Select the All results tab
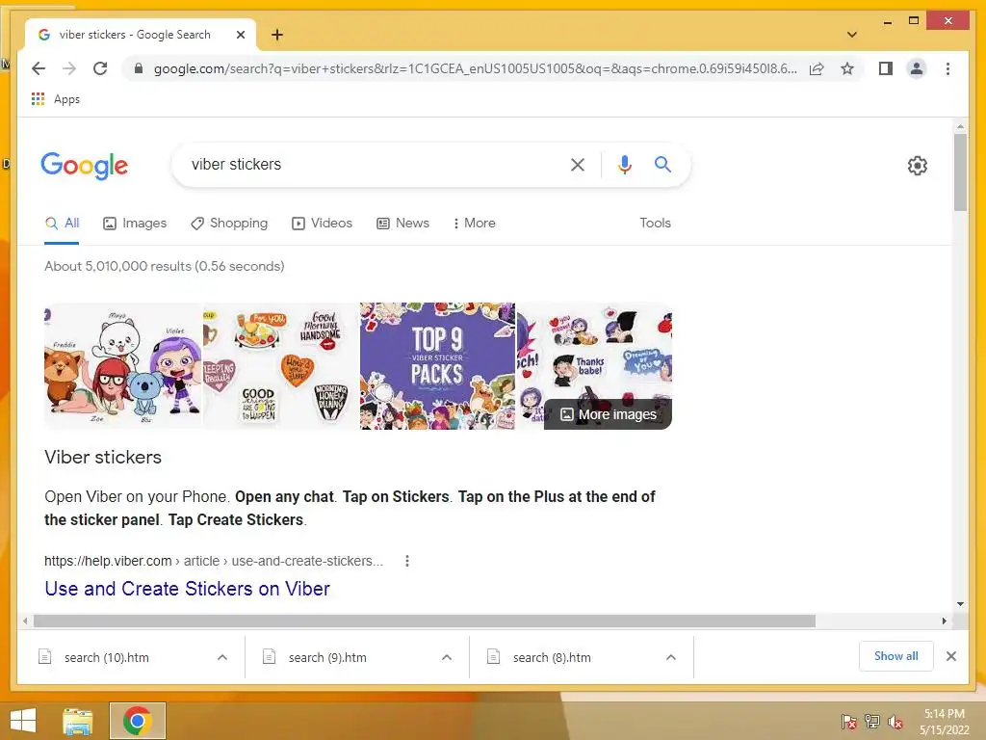The image size is (986, 740). tap(62, 224)
